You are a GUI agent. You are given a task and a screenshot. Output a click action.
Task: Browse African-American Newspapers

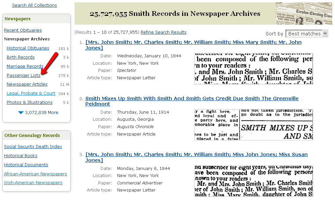[x=35, y=174]
